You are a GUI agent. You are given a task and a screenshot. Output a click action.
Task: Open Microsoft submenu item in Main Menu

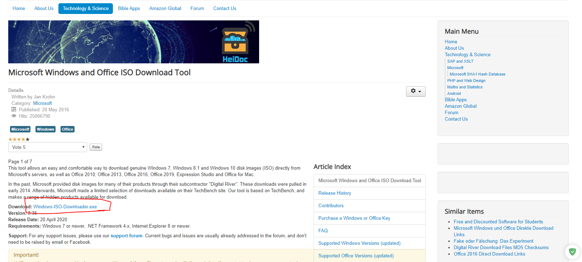(455, 68)
